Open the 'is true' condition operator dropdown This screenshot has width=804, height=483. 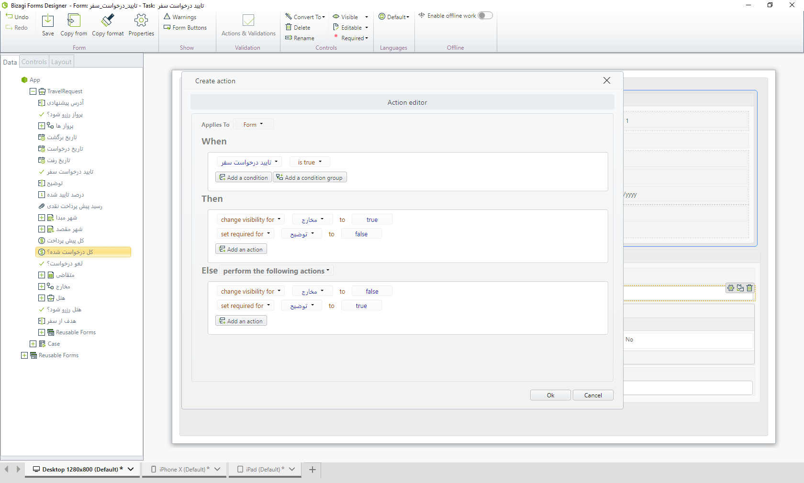click(x=310, y=162)
